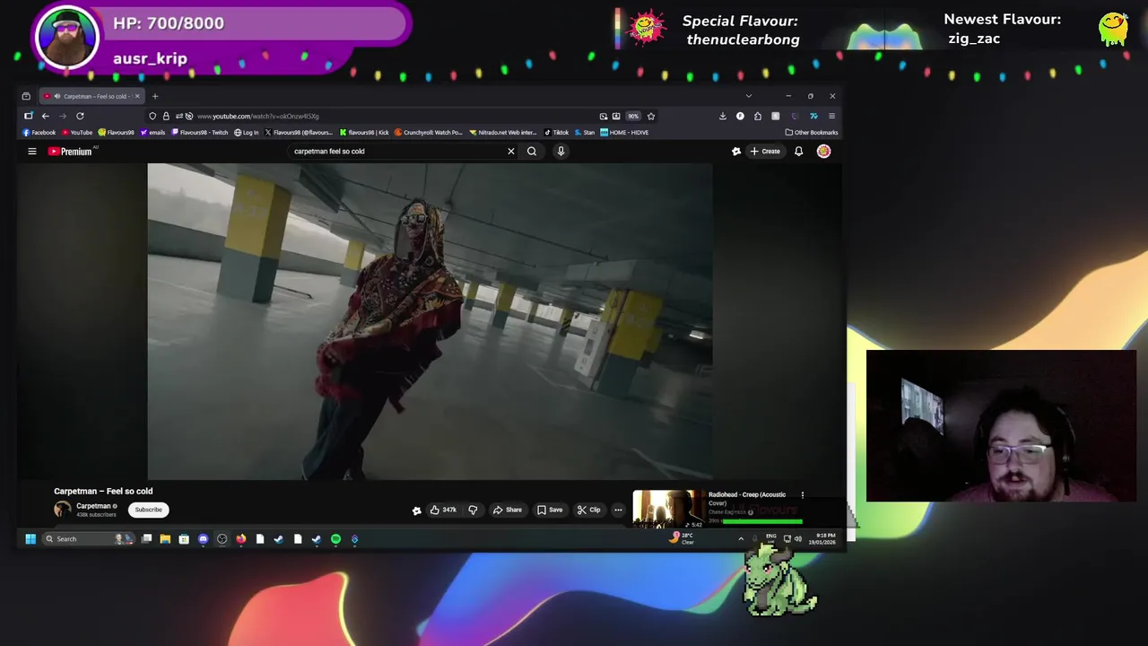Play the Radiohead - Creep thumbnail

[x=668, y=510]
